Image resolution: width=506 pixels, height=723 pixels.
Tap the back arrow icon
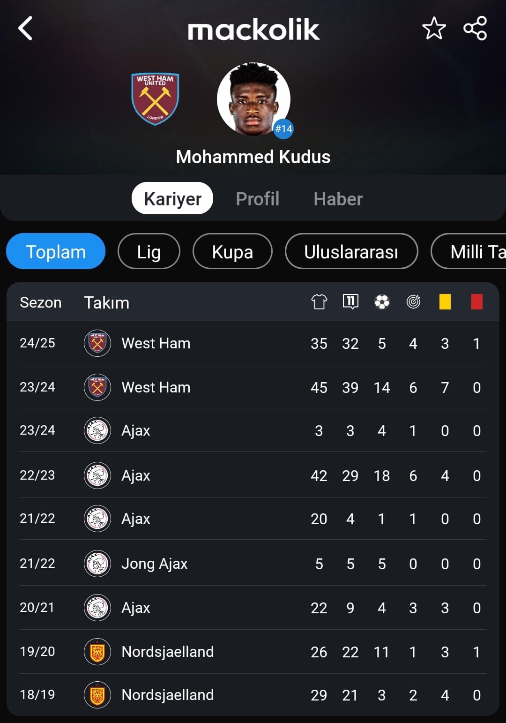25,28
